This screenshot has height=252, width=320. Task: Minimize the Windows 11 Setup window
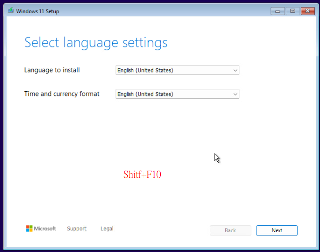[278, 11]
